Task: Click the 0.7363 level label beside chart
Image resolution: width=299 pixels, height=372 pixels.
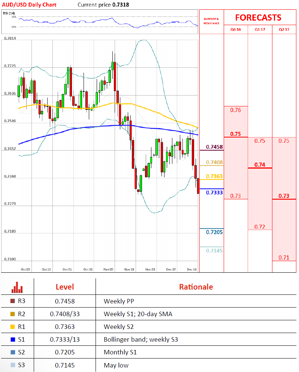Action: point(214,176)
